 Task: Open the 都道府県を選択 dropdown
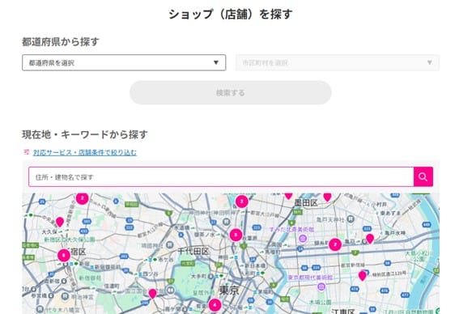click(x=124, y=62)
